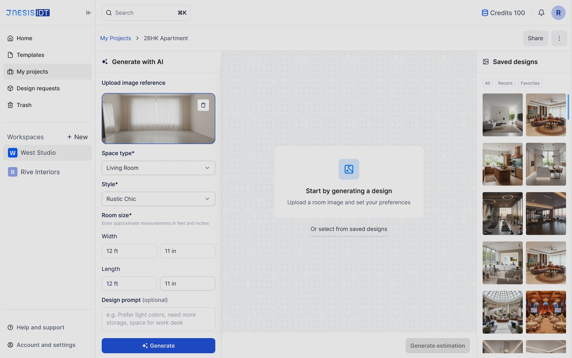Select the All designs filter

(x=487, y=83)
